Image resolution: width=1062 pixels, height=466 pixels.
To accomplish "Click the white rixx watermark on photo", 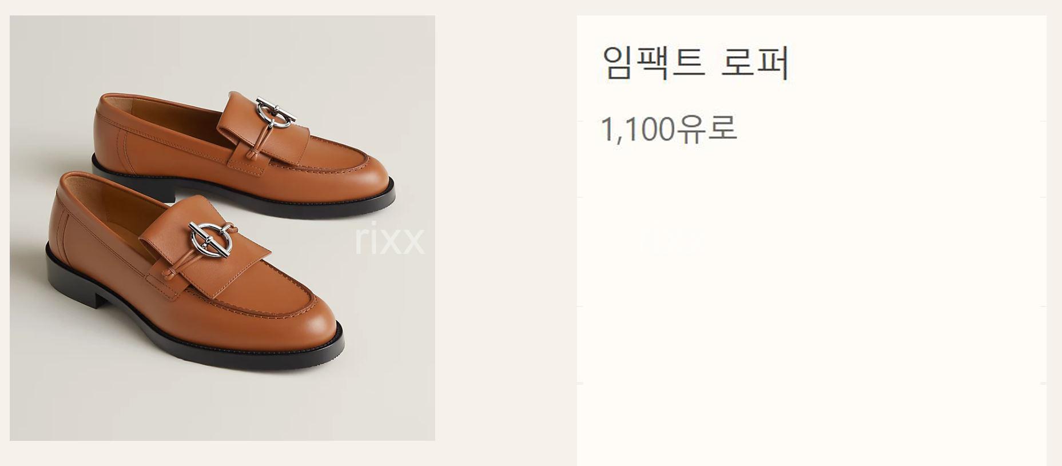I will [x=389, y=240].
